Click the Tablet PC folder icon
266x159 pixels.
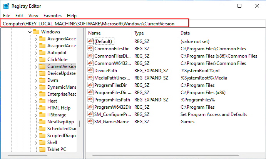click(x=42, y=149)
